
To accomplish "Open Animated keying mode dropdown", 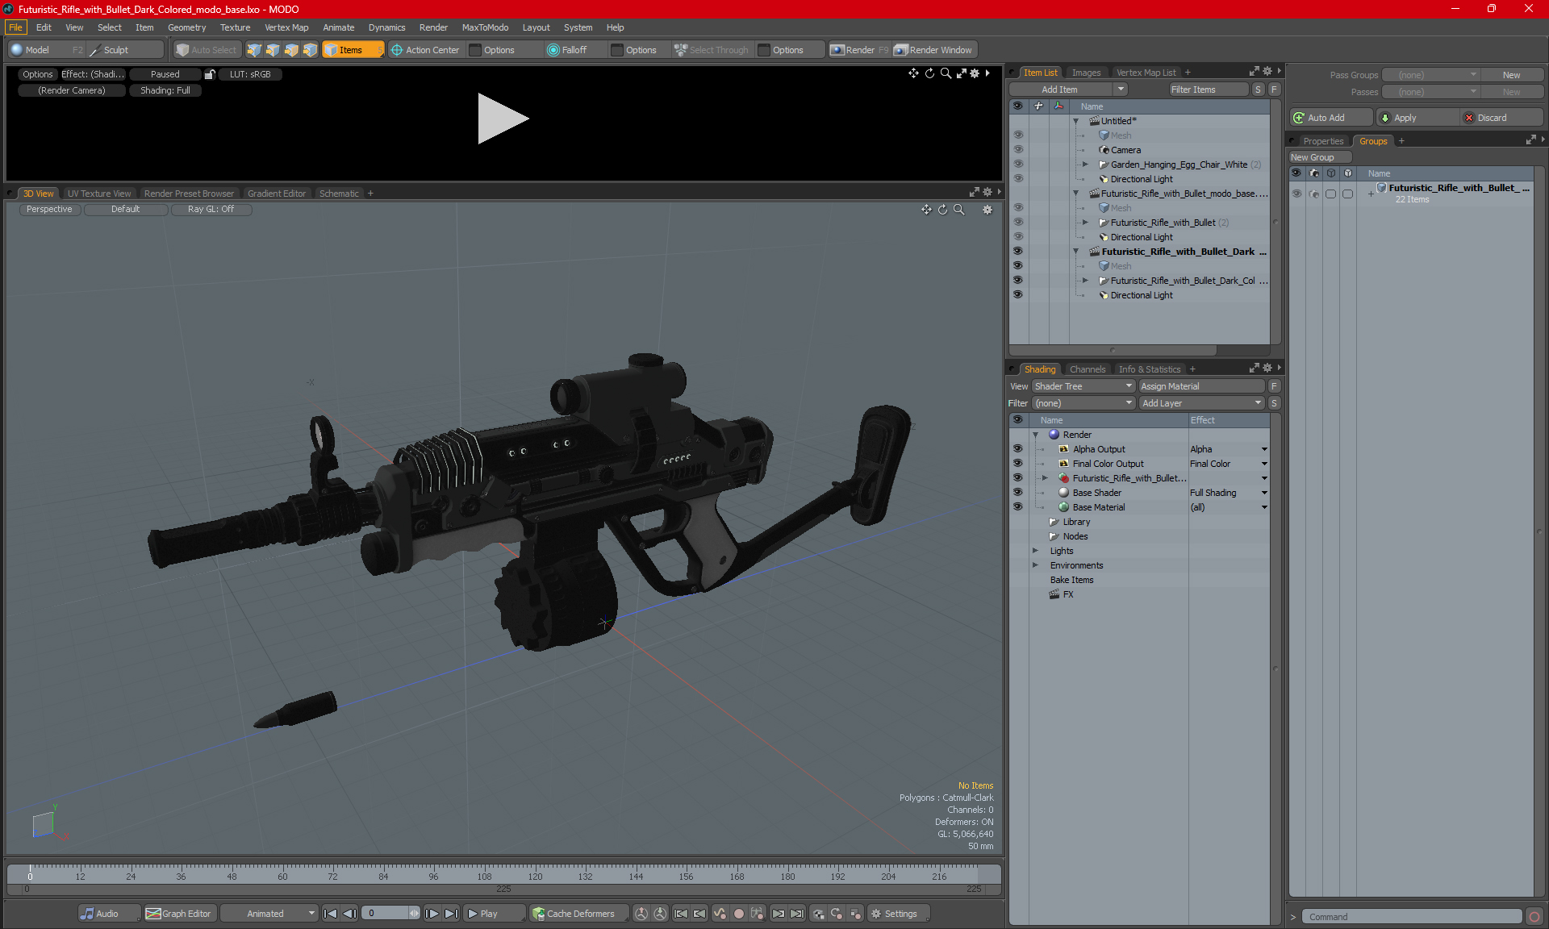I will click(x=269, y=914).
